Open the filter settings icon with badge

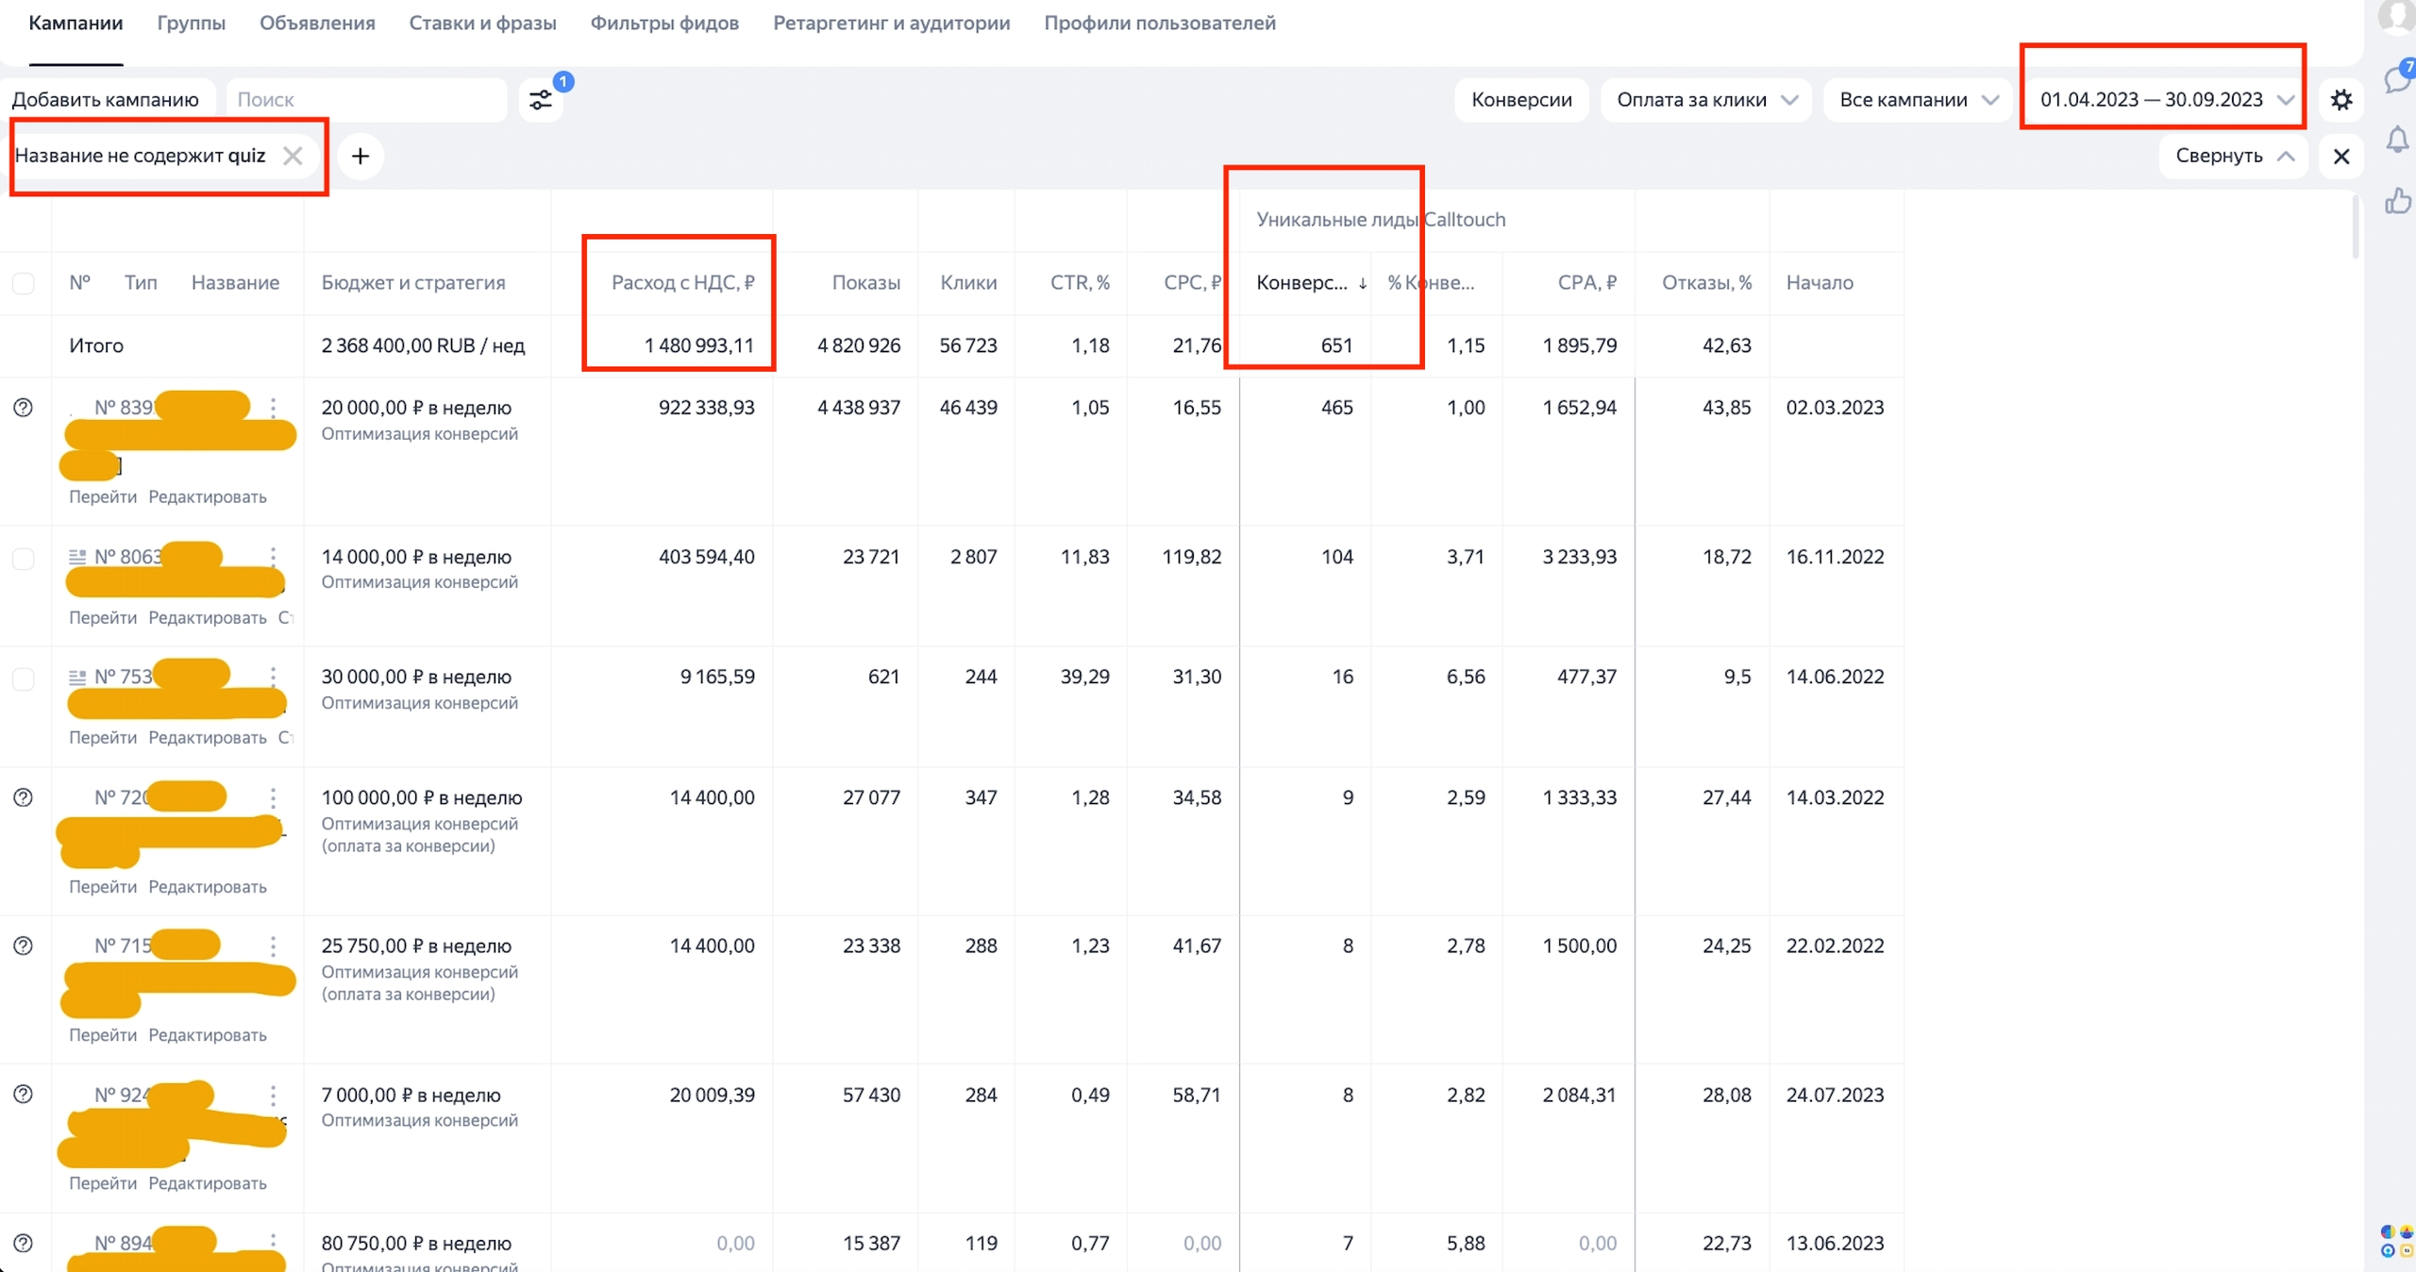click(x=541, y=99)
